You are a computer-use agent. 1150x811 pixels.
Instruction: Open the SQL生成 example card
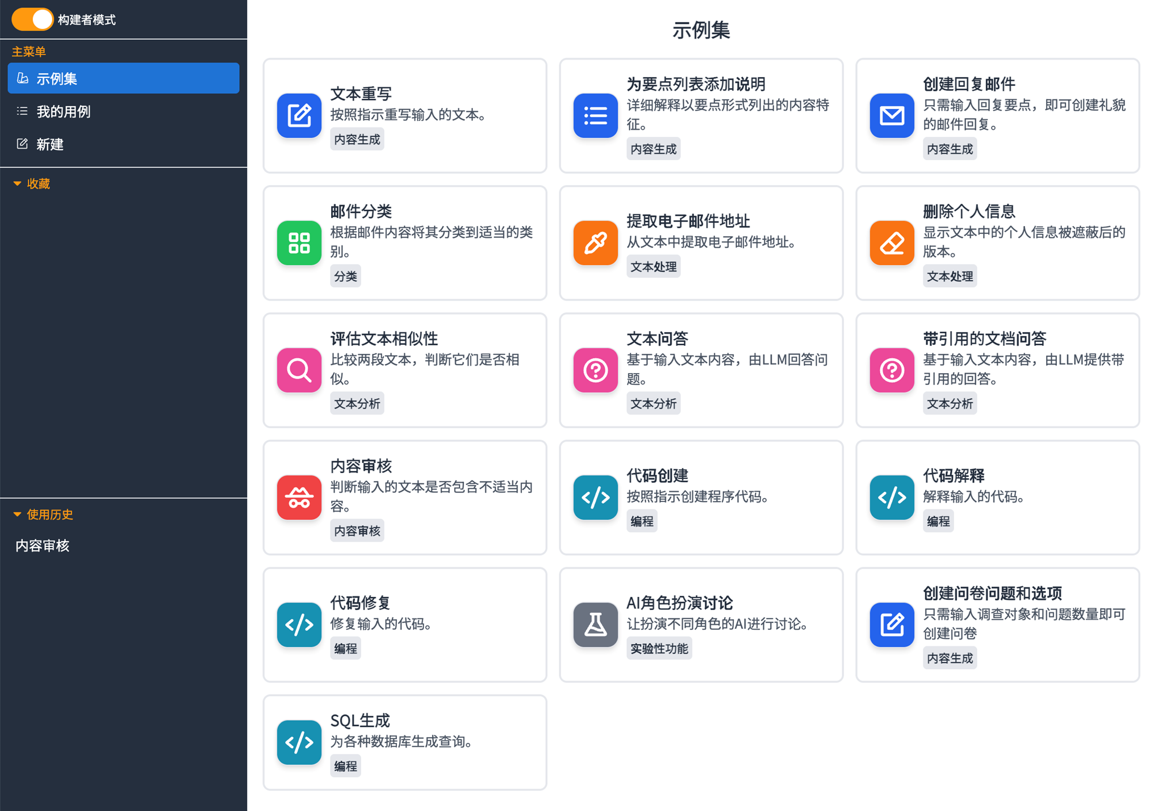(404, 742)
